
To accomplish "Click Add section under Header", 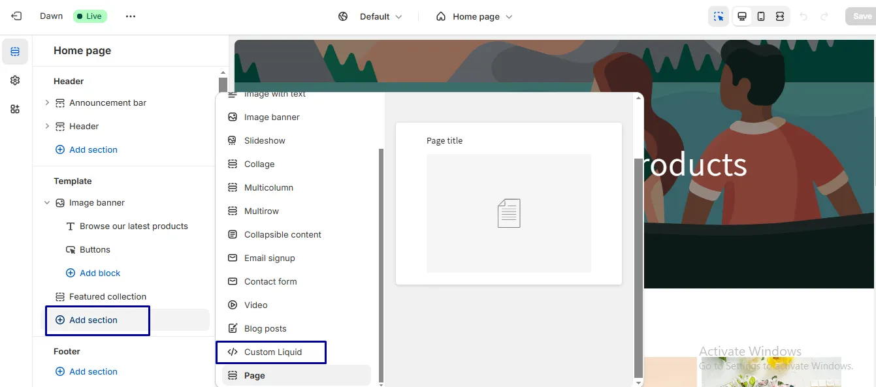I will (x=87, y=149).
